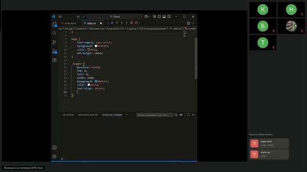Screen dimensions: 307x172
Task: Click the body selector on line 7
Action: pos(74,39)
